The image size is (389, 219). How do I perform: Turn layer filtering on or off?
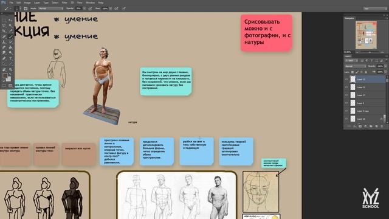tap(386, 60)
